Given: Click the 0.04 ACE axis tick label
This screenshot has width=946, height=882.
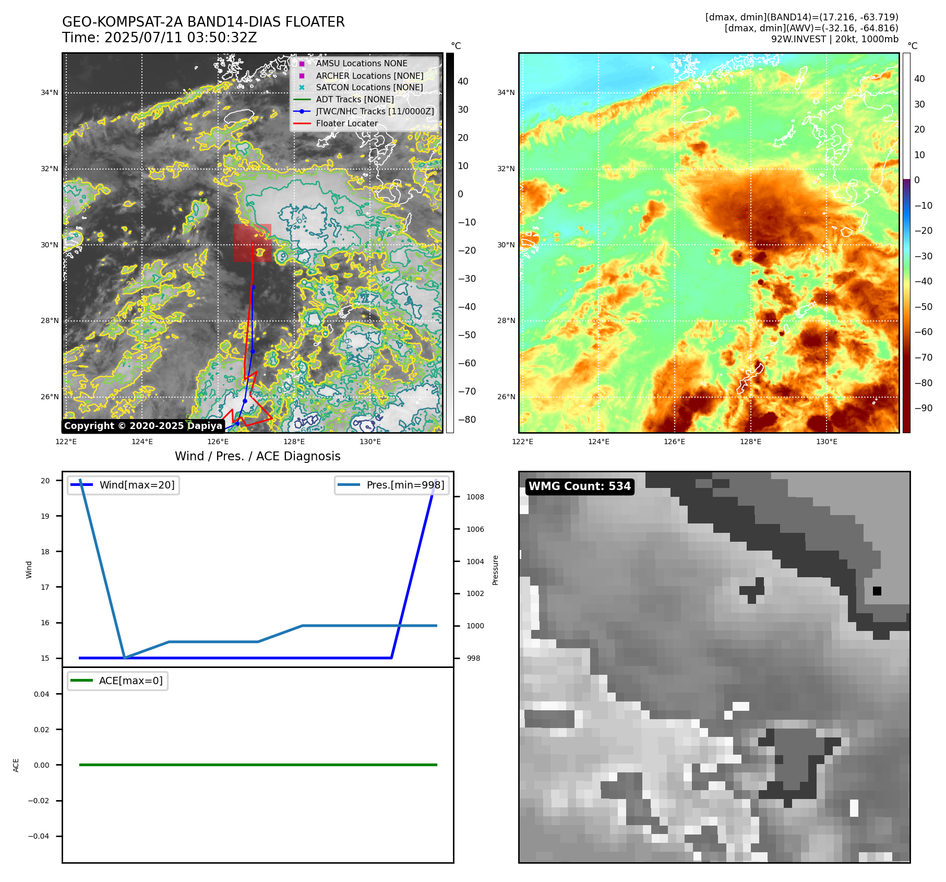Looking at the screenshot, I should click(x=42, y=694).
